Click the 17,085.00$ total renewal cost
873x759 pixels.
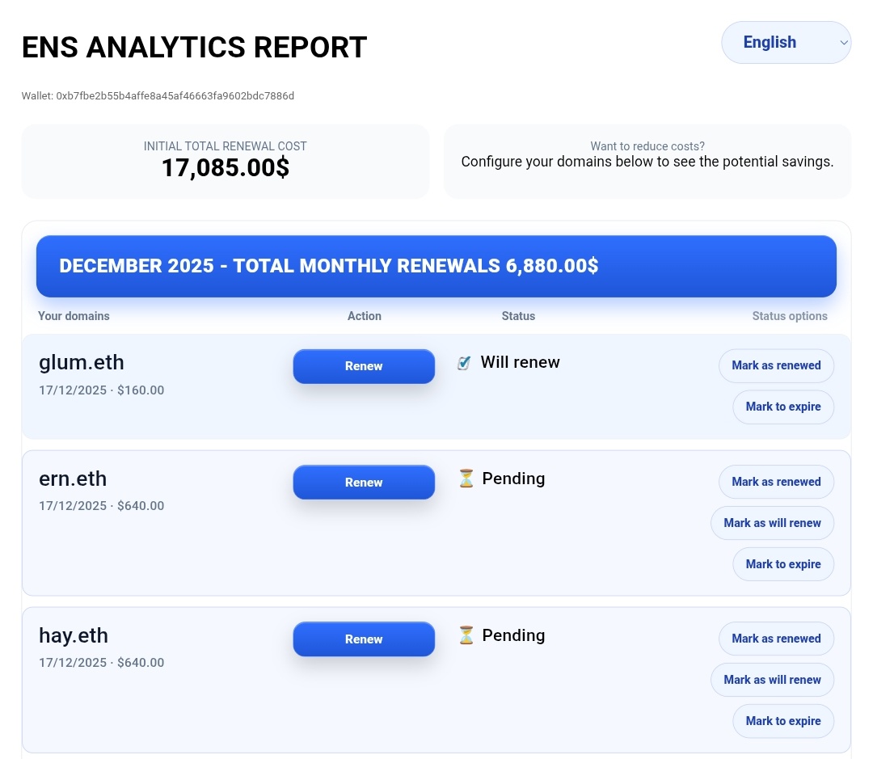(x=225, y=167)
